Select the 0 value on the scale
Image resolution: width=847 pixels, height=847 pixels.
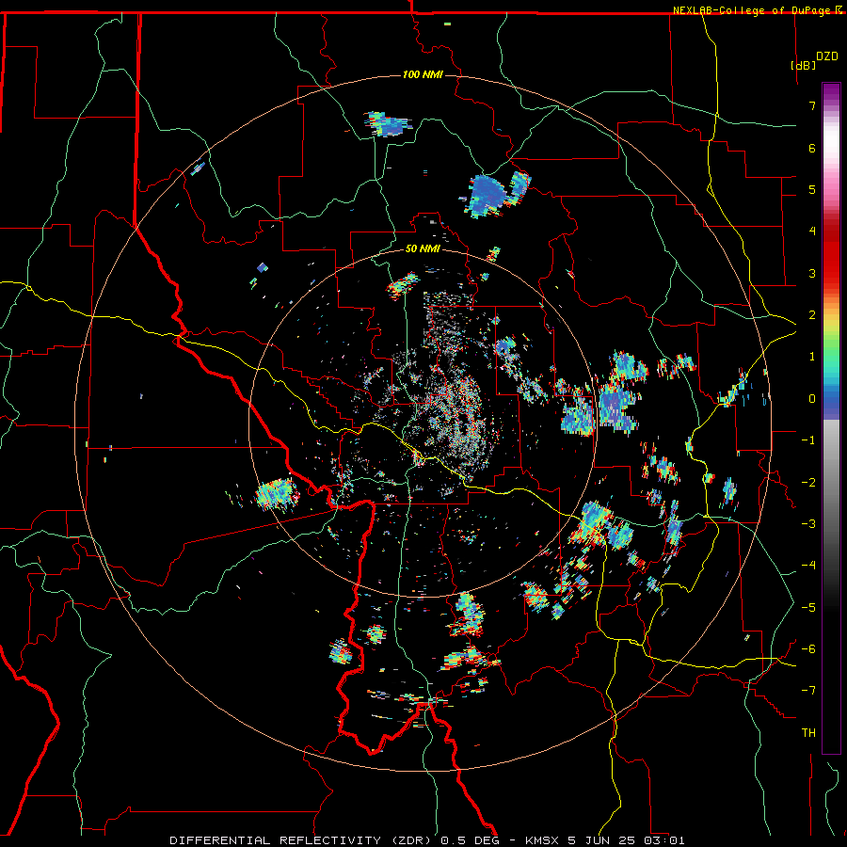pyautogui.click(x=812, y=399)
